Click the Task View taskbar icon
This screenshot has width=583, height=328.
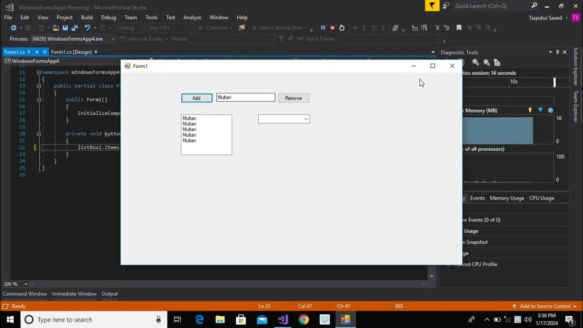point(178,319)
